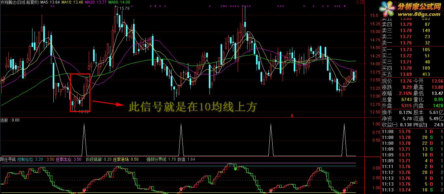The image size is (444, 194).
Task: Click the 外盘 5315 value
Action: [406, 106]
